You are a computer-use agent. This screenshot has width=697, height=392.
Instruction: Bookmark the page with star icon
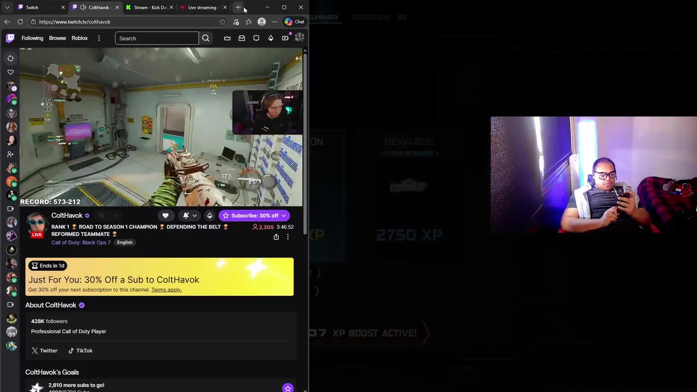[x=222, y=22]
